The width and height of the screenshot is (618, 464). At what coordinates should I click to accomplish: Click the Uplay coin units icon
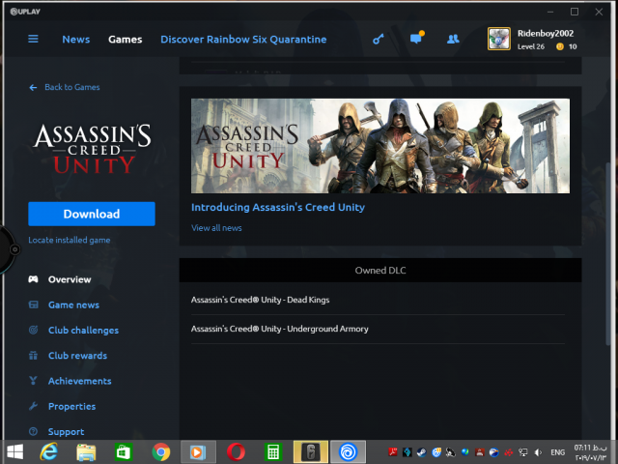560,46
